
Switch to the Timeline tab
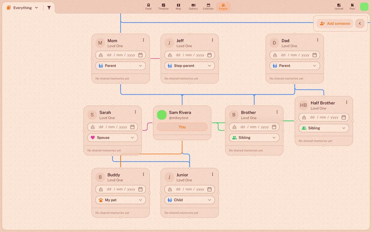click(x=163, y=7)
